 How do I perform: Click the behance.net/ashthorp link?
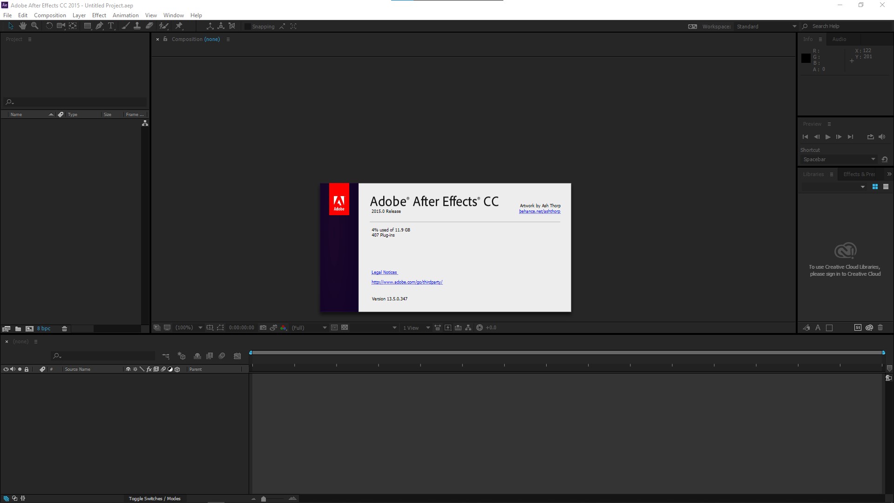point(540,211)
